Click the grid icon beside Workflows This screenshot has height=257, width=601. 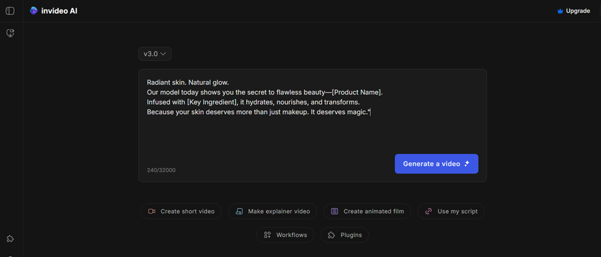point(267,235)
